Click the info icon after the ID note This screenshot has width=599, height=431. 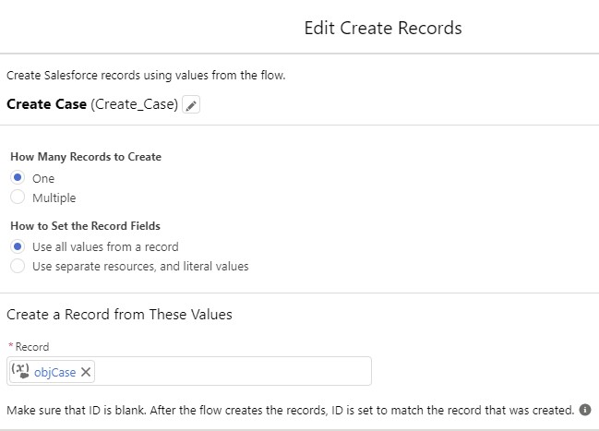pyautogui.click(x=585, y=410)
